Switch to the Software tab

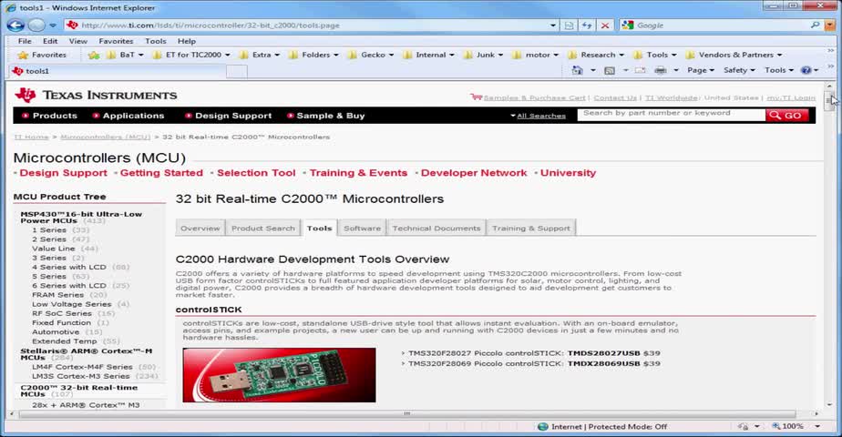(362, 228)
